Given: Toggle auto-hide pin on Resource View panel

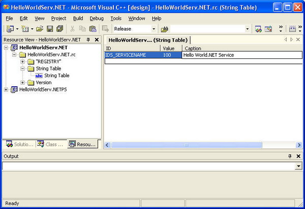Looking at the screenshot, I should [88, 40].
